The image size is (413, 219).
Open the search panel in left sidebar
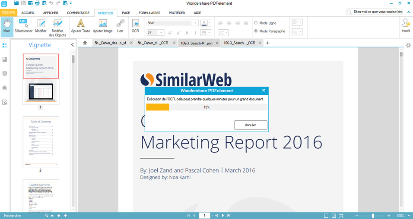4,88
